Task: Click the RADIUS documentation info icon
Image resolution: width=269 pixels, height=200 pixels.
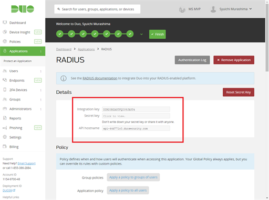Action: click(x=64, y=78)
